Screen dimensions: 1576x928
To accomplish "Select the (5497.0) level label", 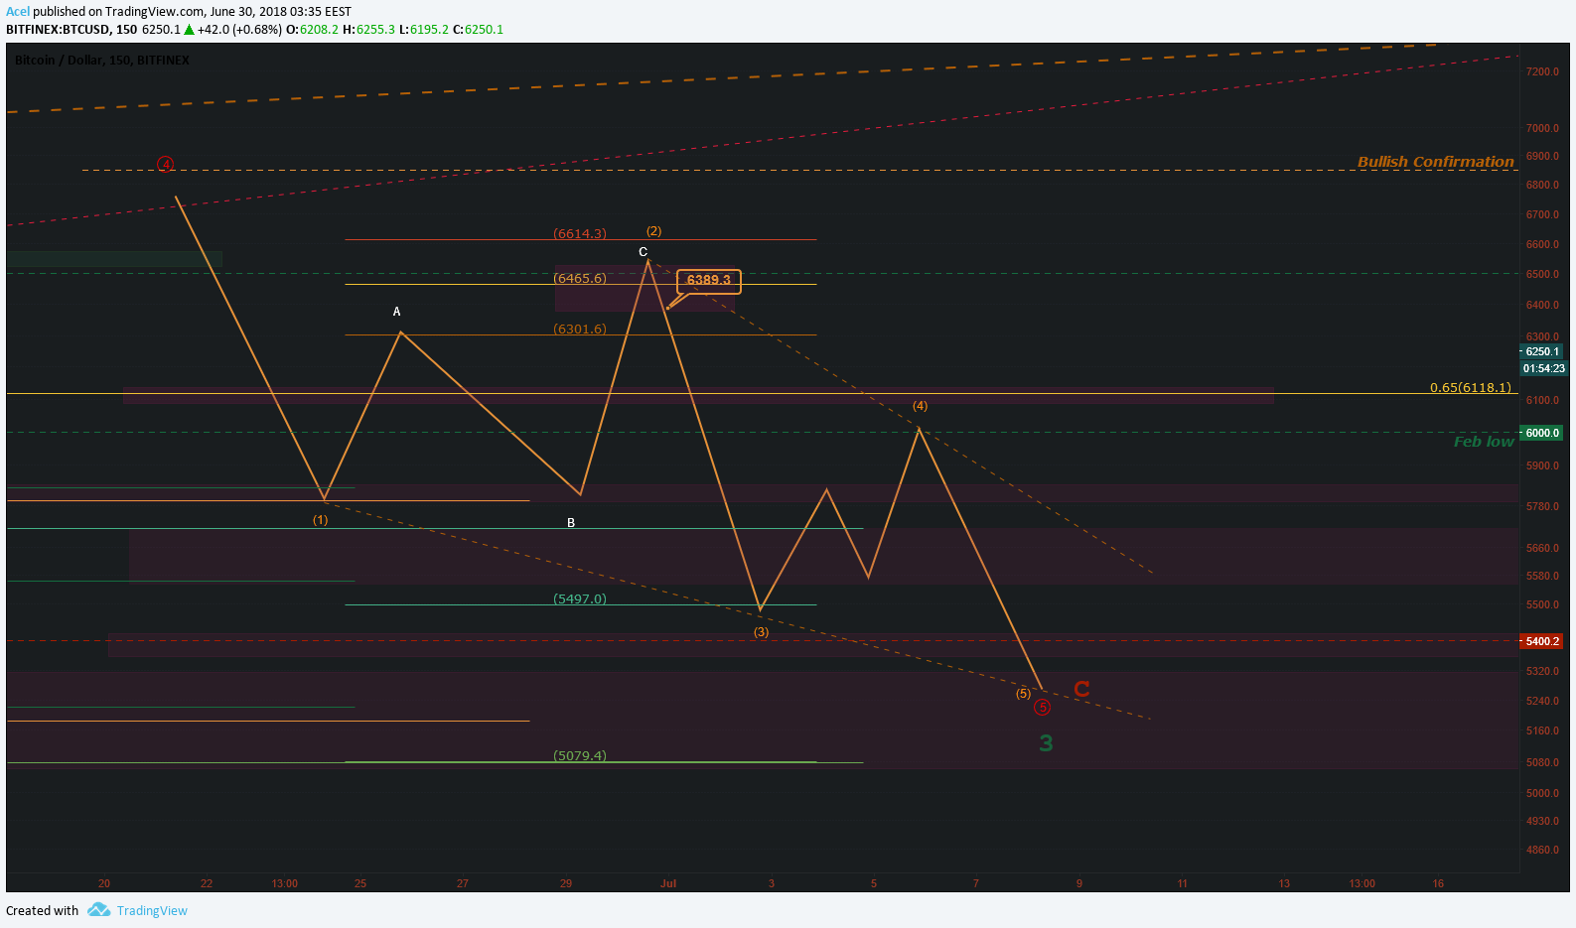I will 580,598.
